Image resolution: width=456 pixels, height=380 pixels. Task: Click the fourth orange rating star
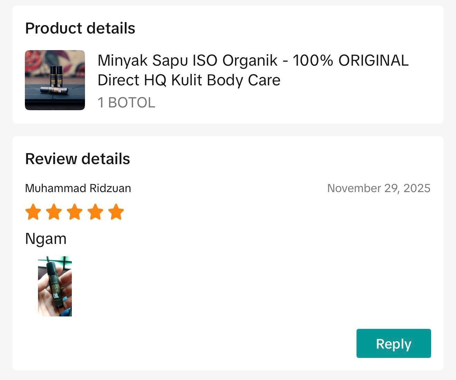(x=95, y=212)
